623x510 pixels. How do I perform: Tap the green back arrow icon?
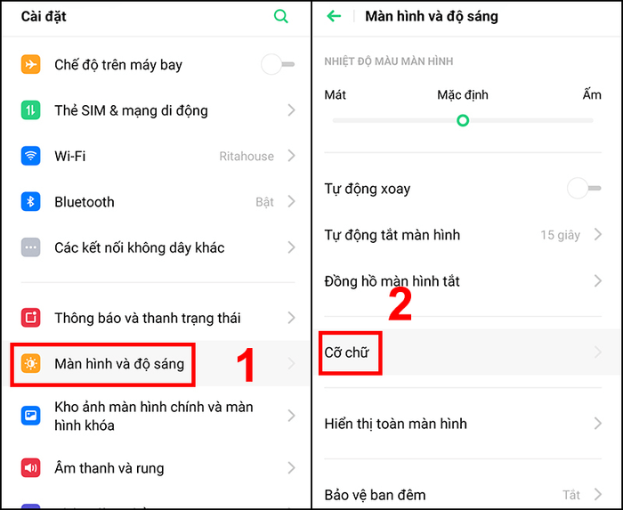(x=334, y=16)
